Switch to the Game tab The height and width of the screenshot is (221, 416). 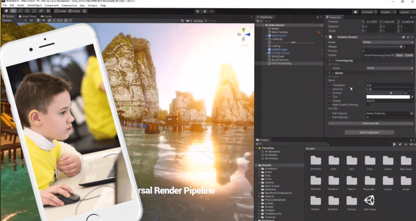pyautogui.click(x=46, y=17)
